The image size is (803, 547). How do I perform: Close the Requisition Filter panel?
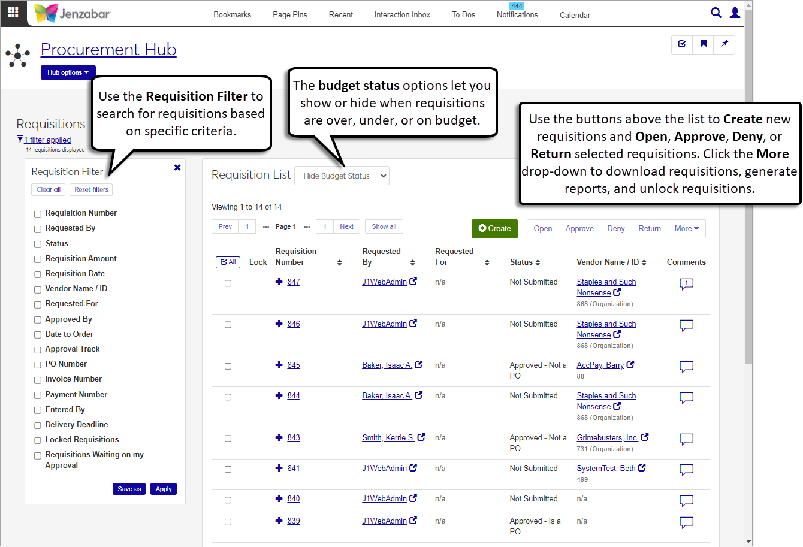[177, 168]
